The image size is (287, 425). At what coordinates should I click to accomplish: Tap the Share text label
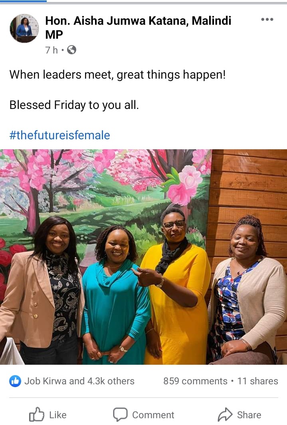[249, 415]
